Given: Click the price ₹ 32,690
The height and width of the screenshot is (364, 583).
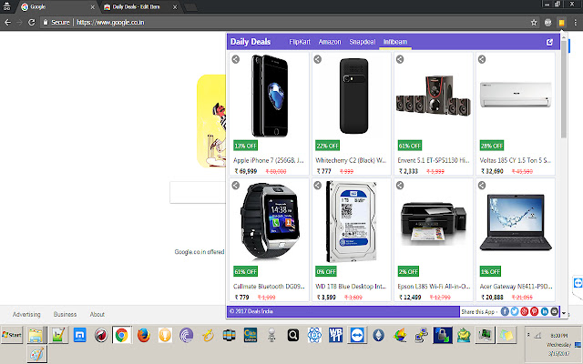Looking at the screenshot, I should (x=492, y=171).
